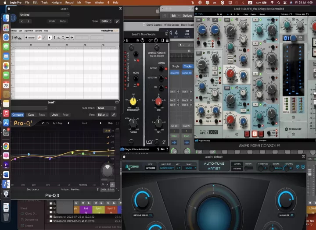Go to the previous Pro-Q 3 preset arrow
316x230 pixels.
68,123
